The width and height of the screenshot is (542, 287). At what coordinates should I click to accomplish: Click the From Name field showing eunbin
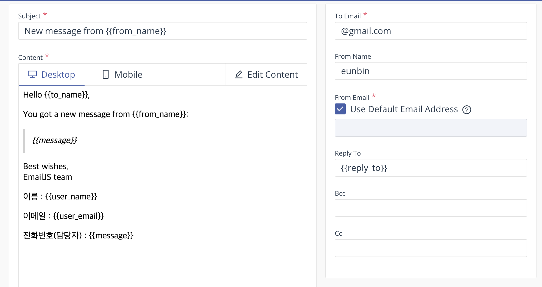(430, 71)
